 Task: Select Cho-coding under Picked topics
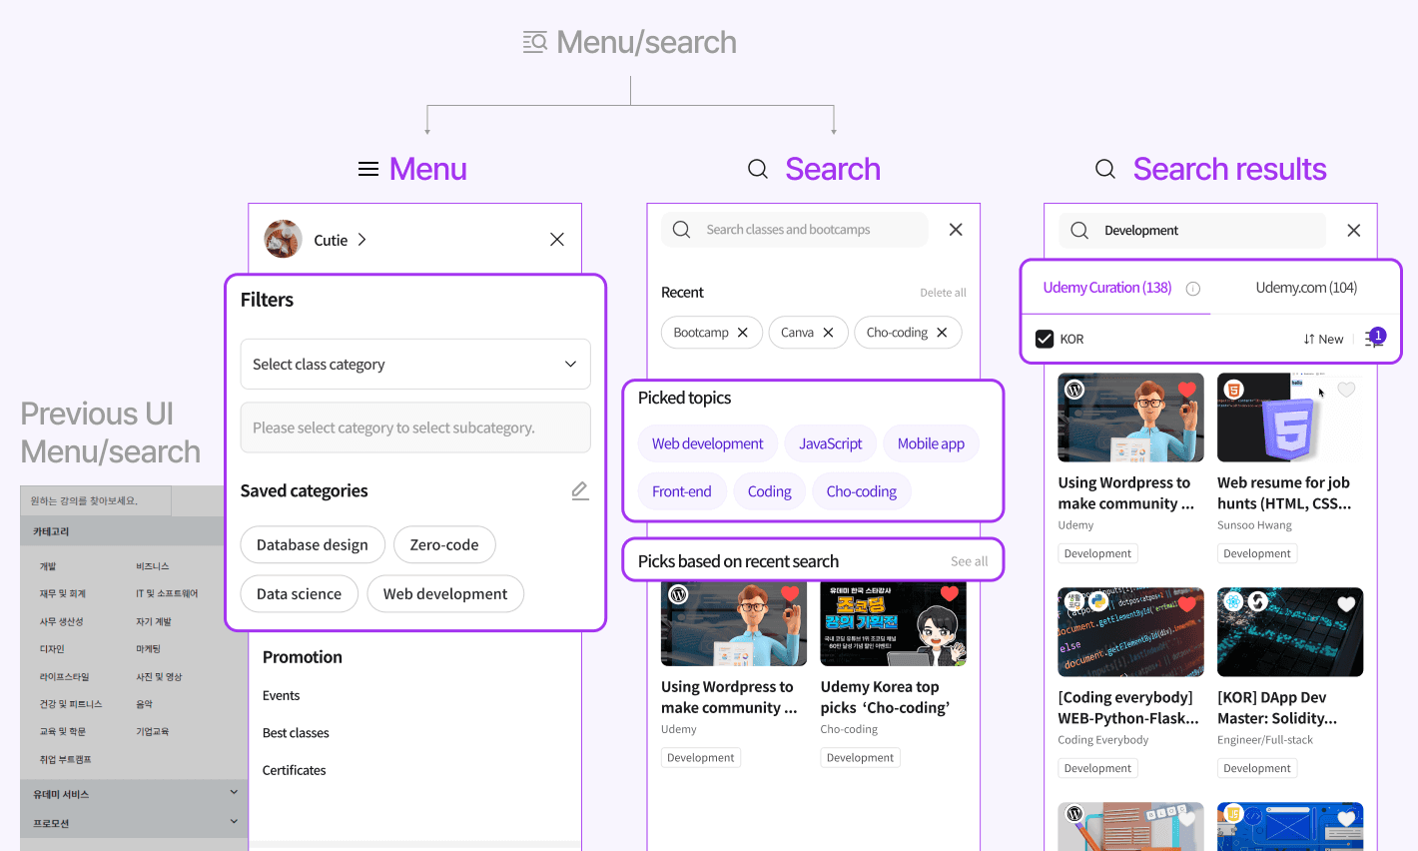(862, 491)
